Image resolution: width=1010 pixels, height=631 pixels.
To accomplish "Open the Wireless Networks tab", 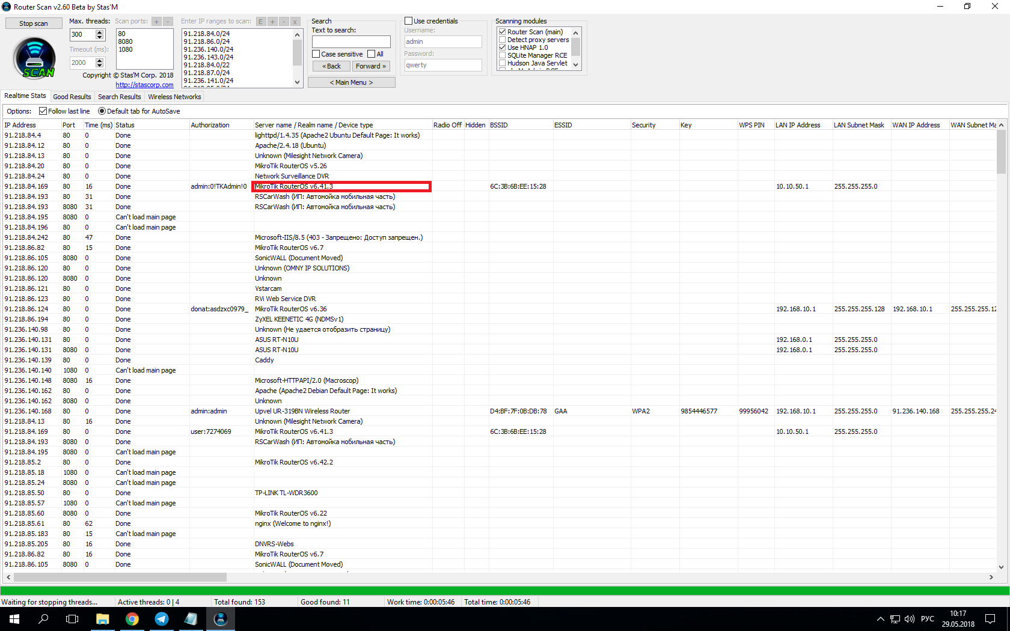I will (174, 97).
